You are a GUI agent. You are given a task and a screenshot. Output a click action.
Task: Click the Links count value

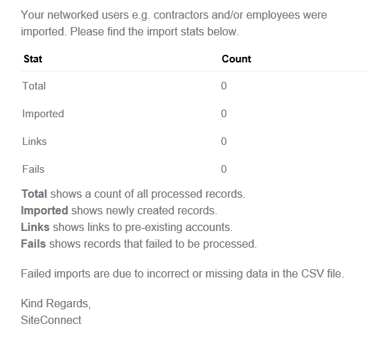click(x=224, y=142)
